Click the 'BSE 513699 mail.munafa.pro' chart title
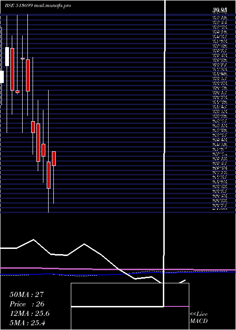The width and height of the screenshot is (236, 330). tap(38, 6)
